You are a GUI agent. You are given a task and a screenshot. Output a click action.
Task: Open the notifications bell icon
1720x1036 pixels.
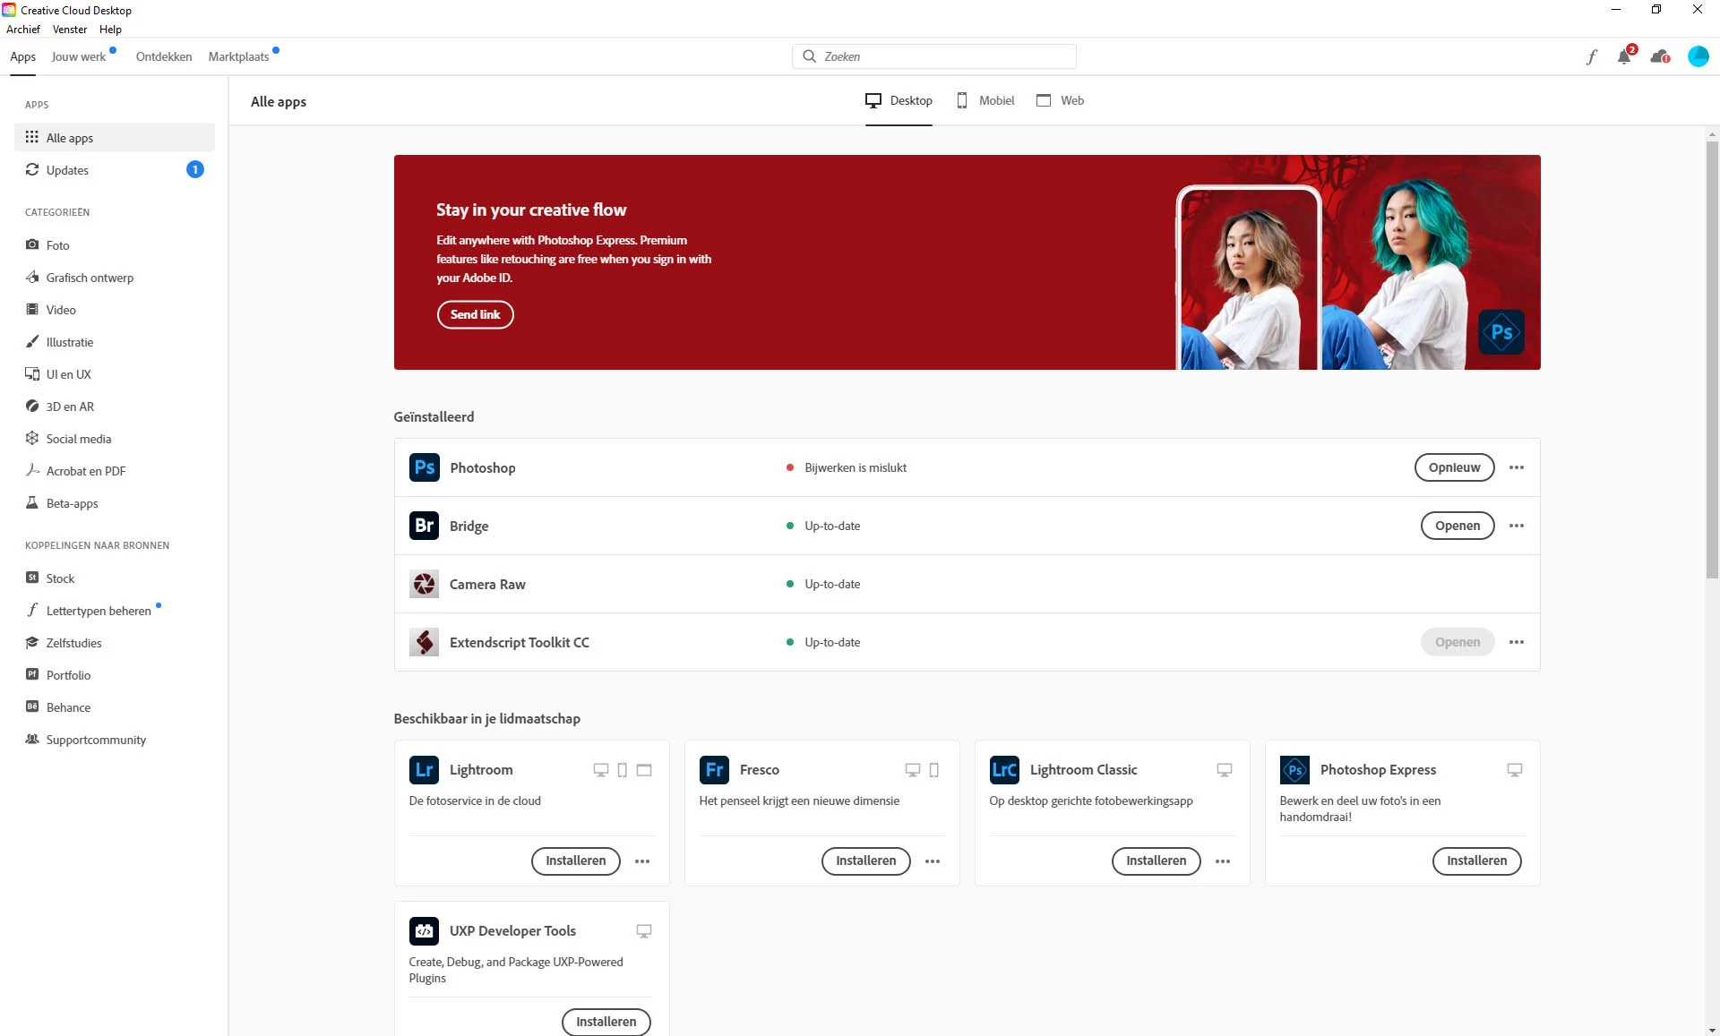pos(1624,57)
